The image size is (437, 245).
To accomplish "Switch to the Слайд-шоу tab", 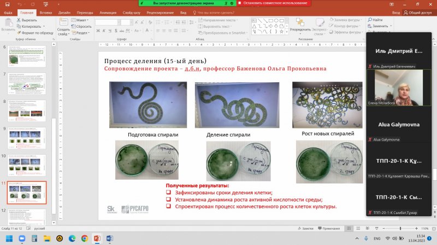I will click(x=132, y=13).
